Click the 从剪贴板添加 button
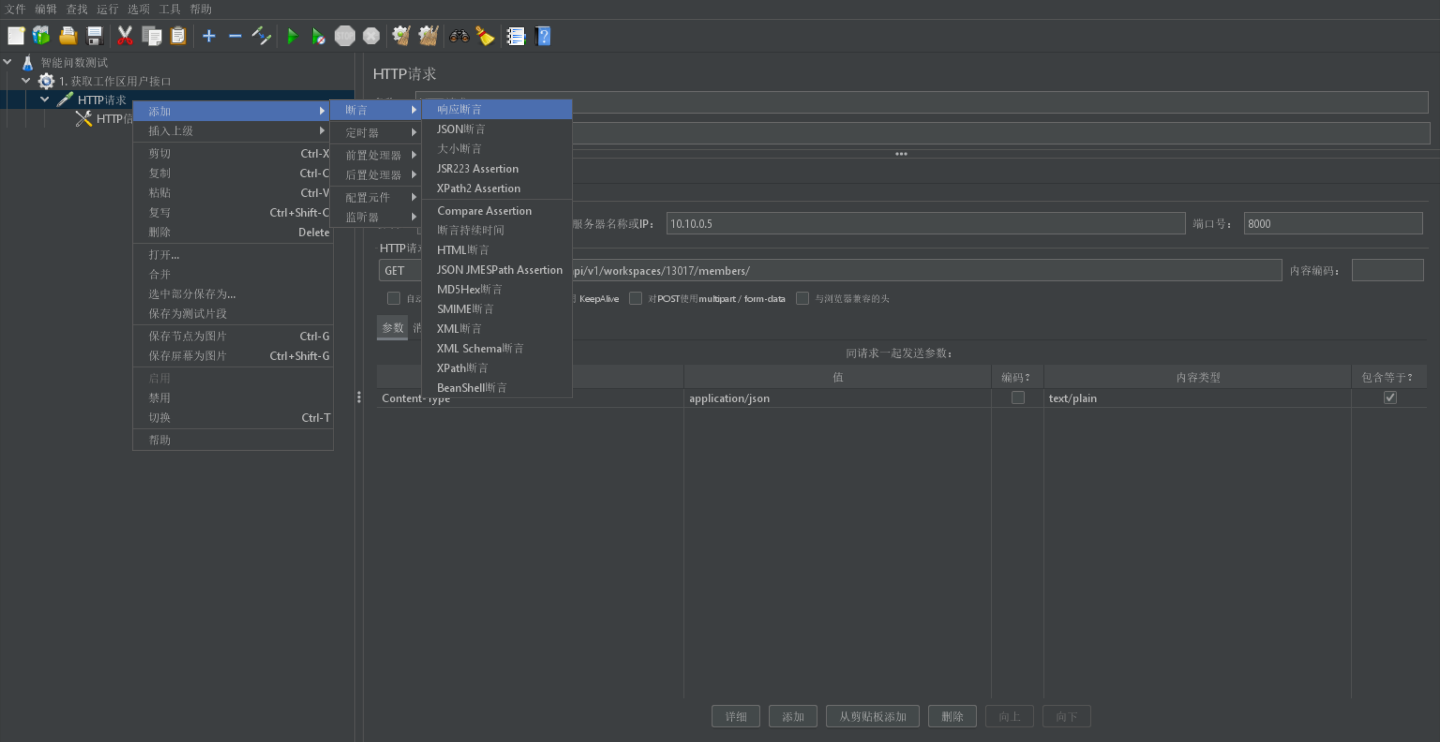The image size is (1440, 742). (873, 716)
